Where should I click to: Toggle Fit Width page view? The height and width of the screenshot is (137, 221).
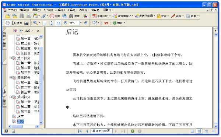[58, 23]
